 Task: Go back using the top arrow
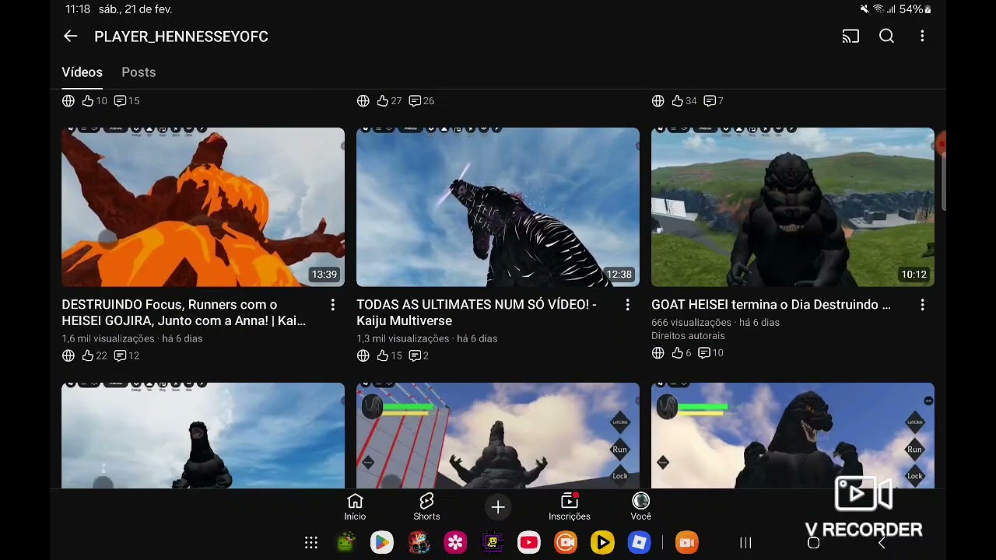70,37
